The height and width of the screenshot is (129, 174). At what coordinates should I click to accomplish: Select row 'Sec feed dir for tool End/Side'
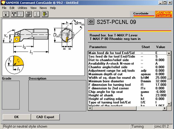(127, 56)
